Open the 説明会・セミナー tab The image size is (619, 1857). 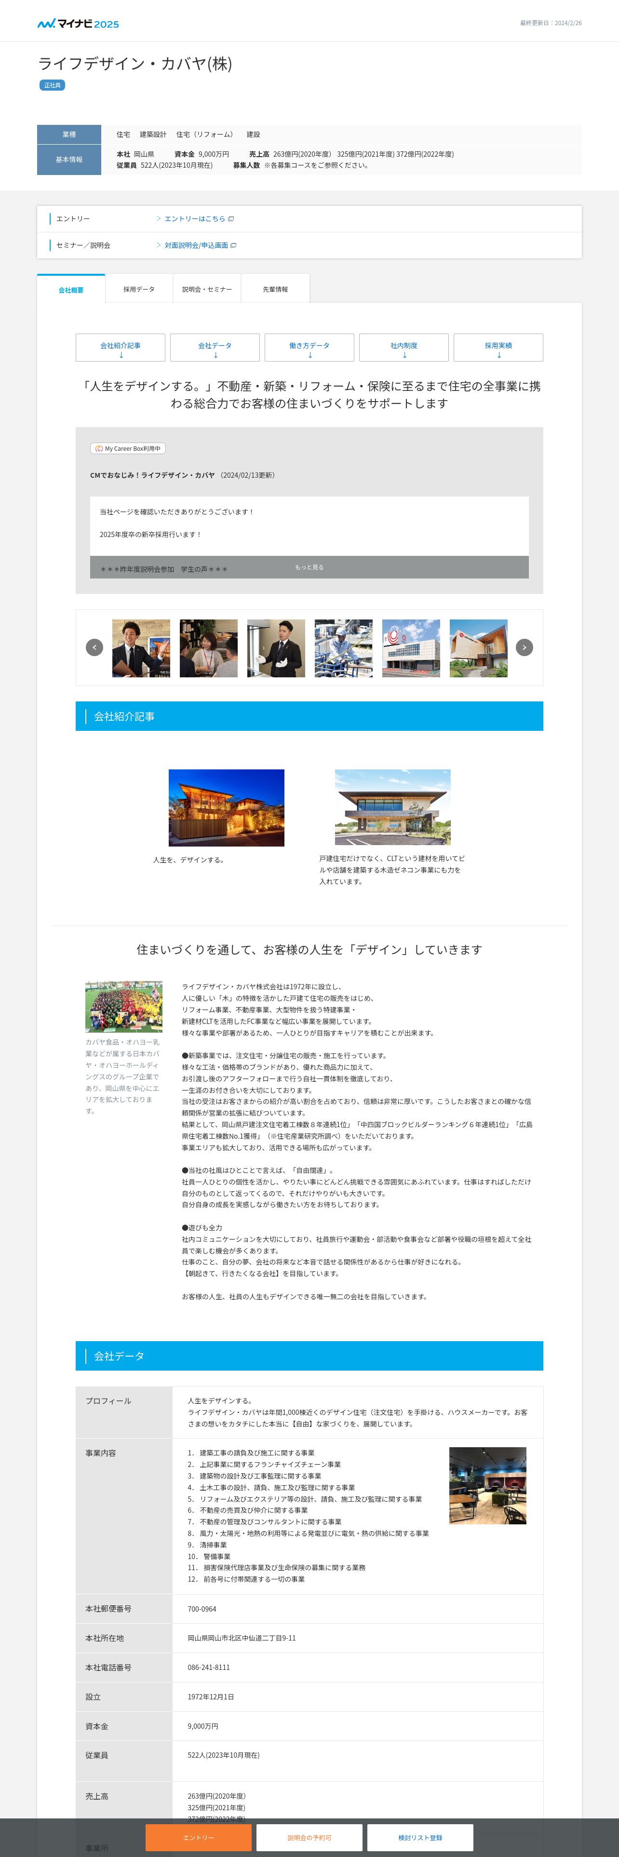click(x=207, y=289)
